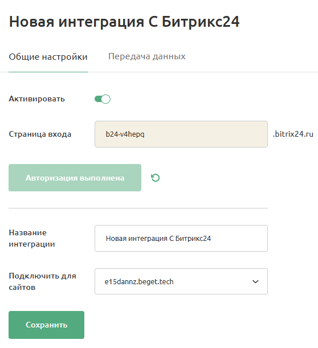Screen dimensions: 318x348
Task: Click the Страница входа label
Action: 40,134
